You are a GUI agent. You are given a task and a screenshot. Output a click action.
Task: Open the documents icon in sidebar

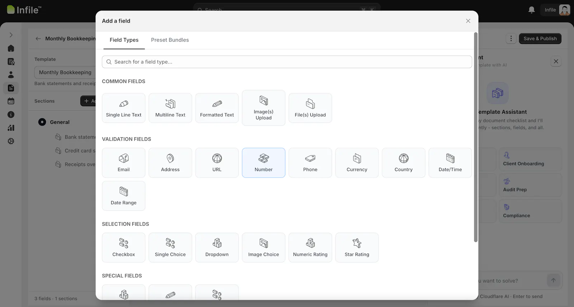[11, 88]
